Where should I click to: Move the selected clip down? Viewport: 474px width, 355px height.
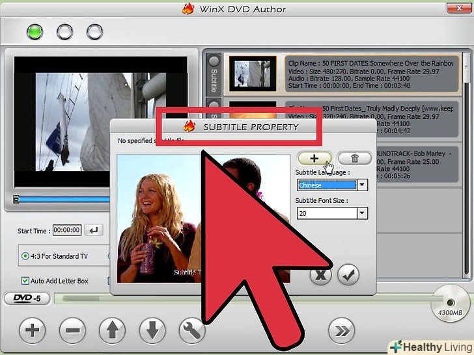coord(152,330)
